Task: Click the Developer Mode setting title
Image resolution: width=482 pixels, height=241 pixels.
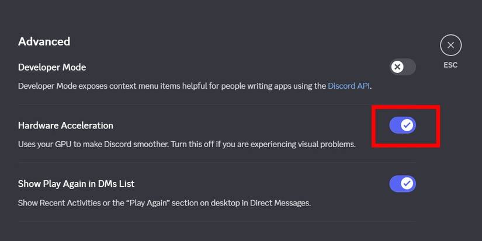Action: (x=52, y=67)
